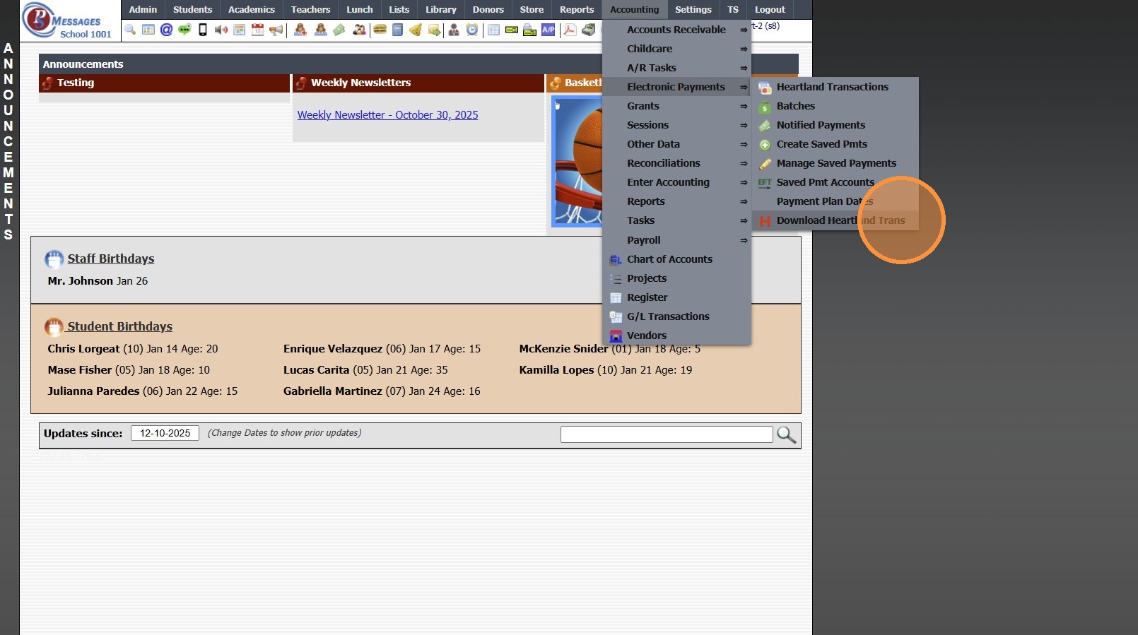Click the yellow ticket icon in the toolbar

512,30
